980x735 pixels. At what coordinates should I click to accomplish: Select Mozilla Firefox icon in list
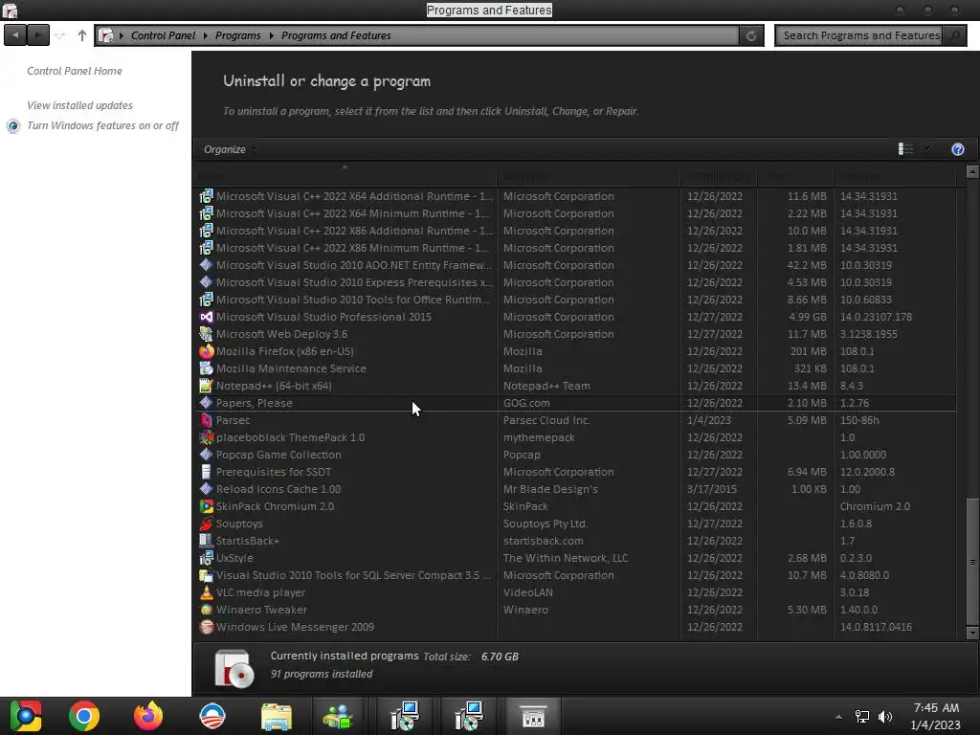tap(207, 351)
